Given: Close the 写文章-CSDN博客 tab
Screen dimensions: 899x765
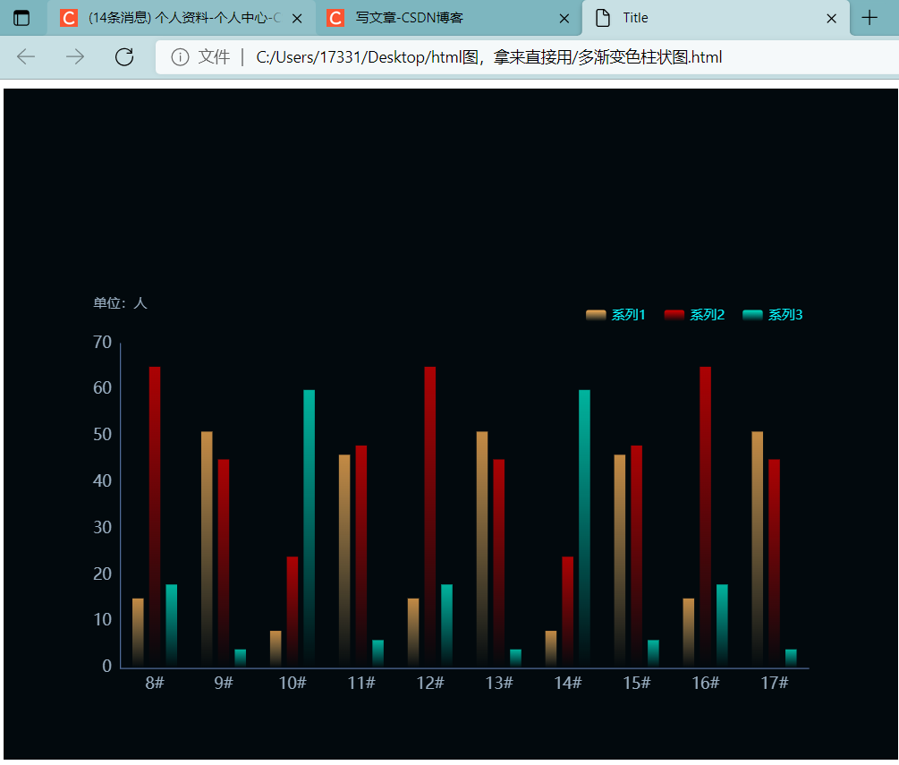Looking at the screenshot, I should tap(564, 19).
